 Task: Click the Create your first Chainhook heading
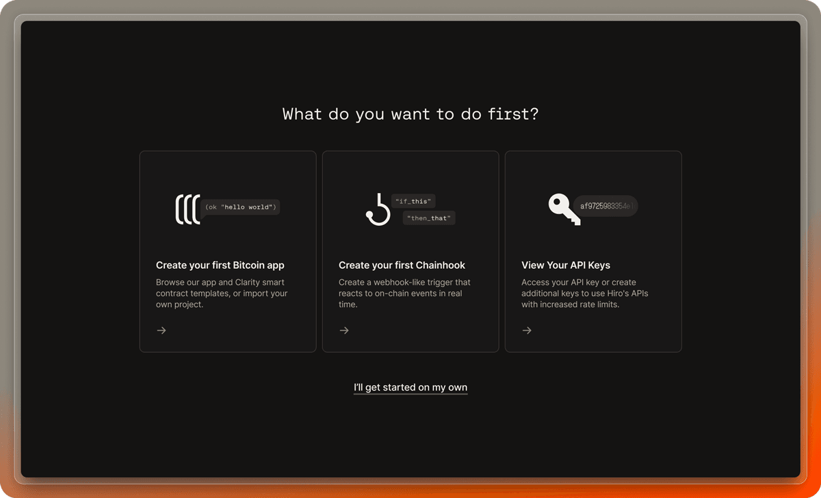pos(402,265)
